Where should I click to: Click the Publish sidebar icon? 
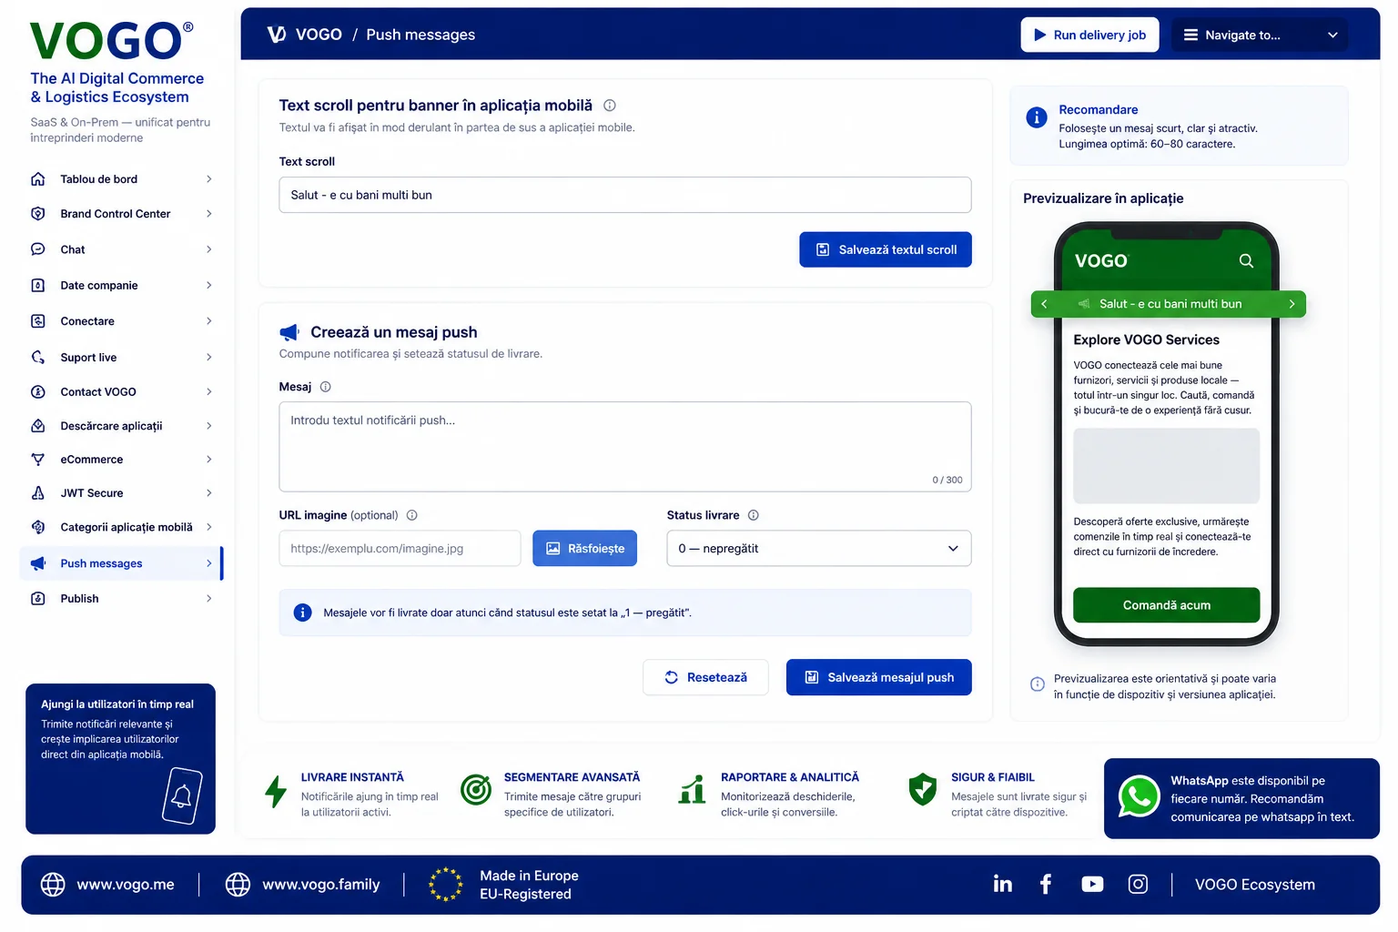[x=38, y=599]
